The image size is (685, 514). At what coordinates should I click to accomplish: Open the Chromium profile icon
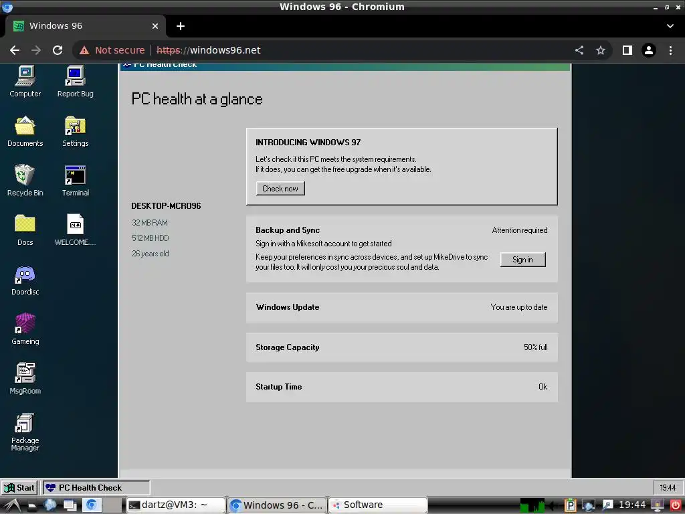(649, 50)
